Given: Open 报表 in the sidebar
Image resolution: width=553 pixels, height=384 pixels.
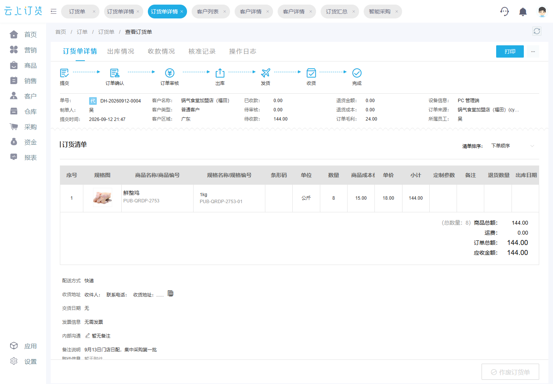Looking at the screenshot, I should (x=23, y=157).
